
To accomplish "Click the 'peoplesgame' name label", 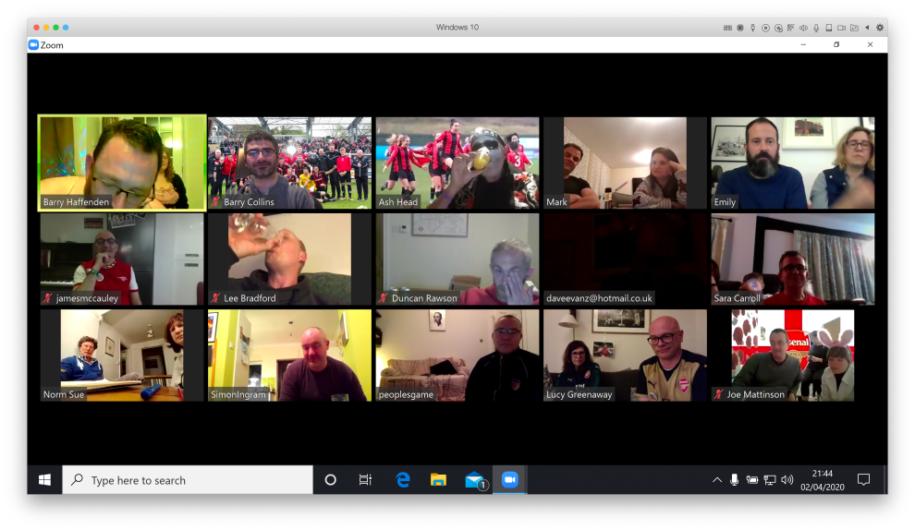I will (x=406, y=394).
